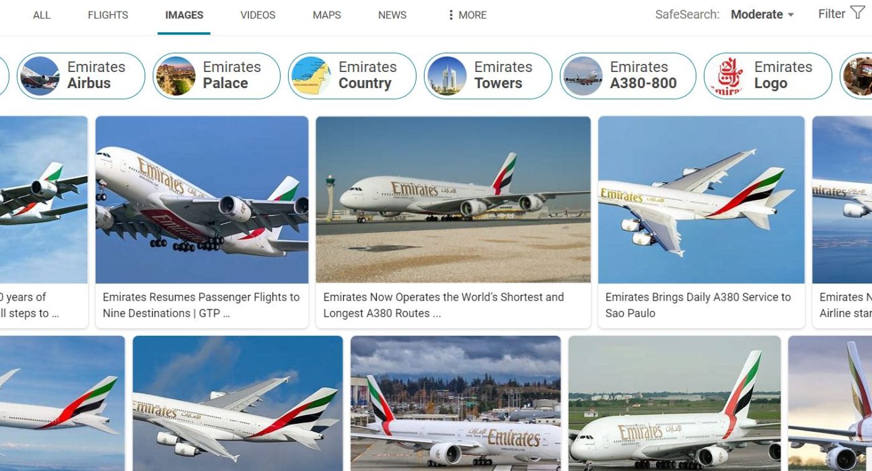Switch to the FLIGHTS tab

108,15
